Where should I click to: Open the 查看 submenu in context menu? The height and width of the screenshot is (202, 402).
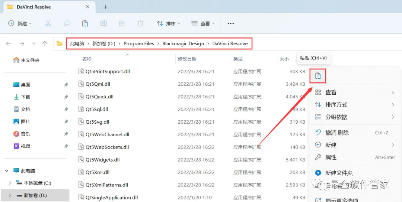coord(355,92)
